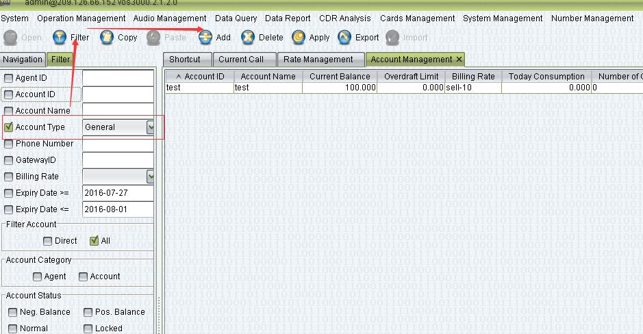Enable the Account ID filter checkbox
The width and height of the screenshot is (643, 334).
(x=8, y=94)
